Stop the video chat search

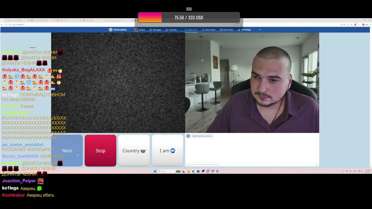click(101, 151)
